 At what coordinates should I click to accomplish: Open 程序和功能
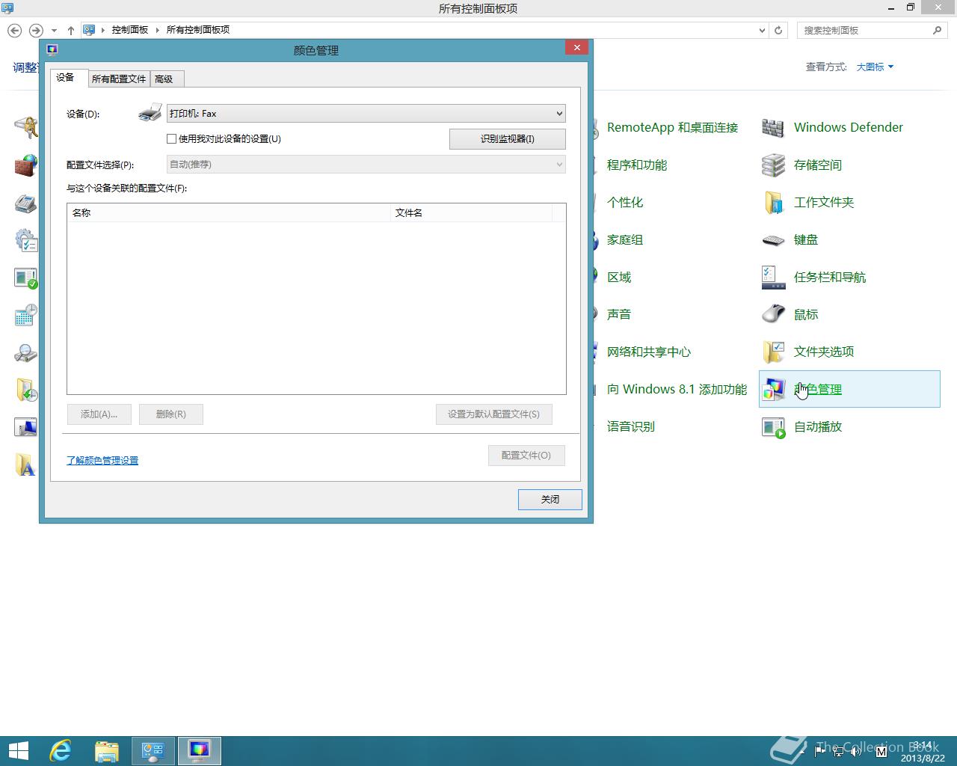(x=637, y=165)
